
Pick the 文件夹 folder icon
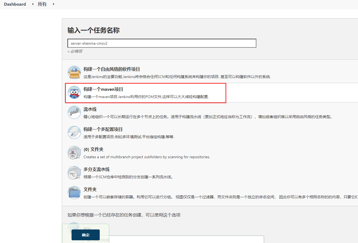click(x=74, y=193)
